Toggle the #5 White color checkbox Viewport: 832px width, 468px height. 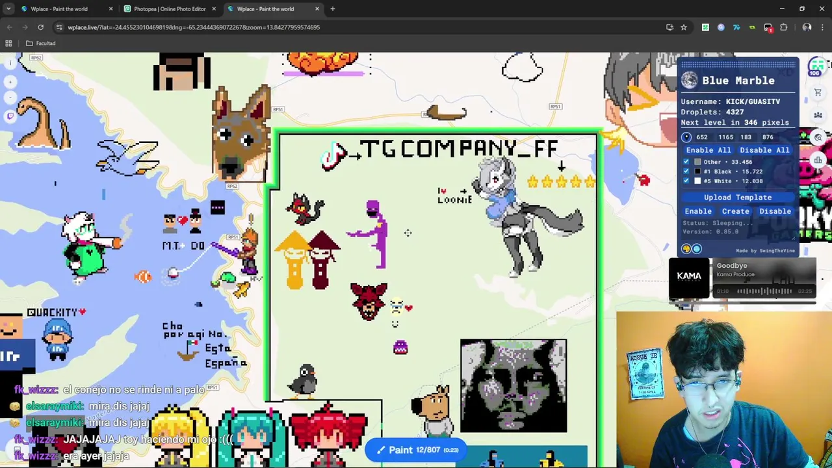[686, 181]
